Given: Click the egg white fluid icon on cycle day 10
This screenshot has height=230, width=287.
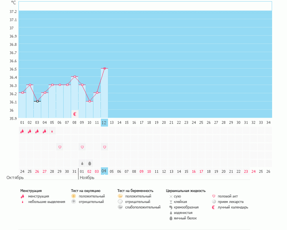Looking at the screenshot, I should click(x=90, y=163).
